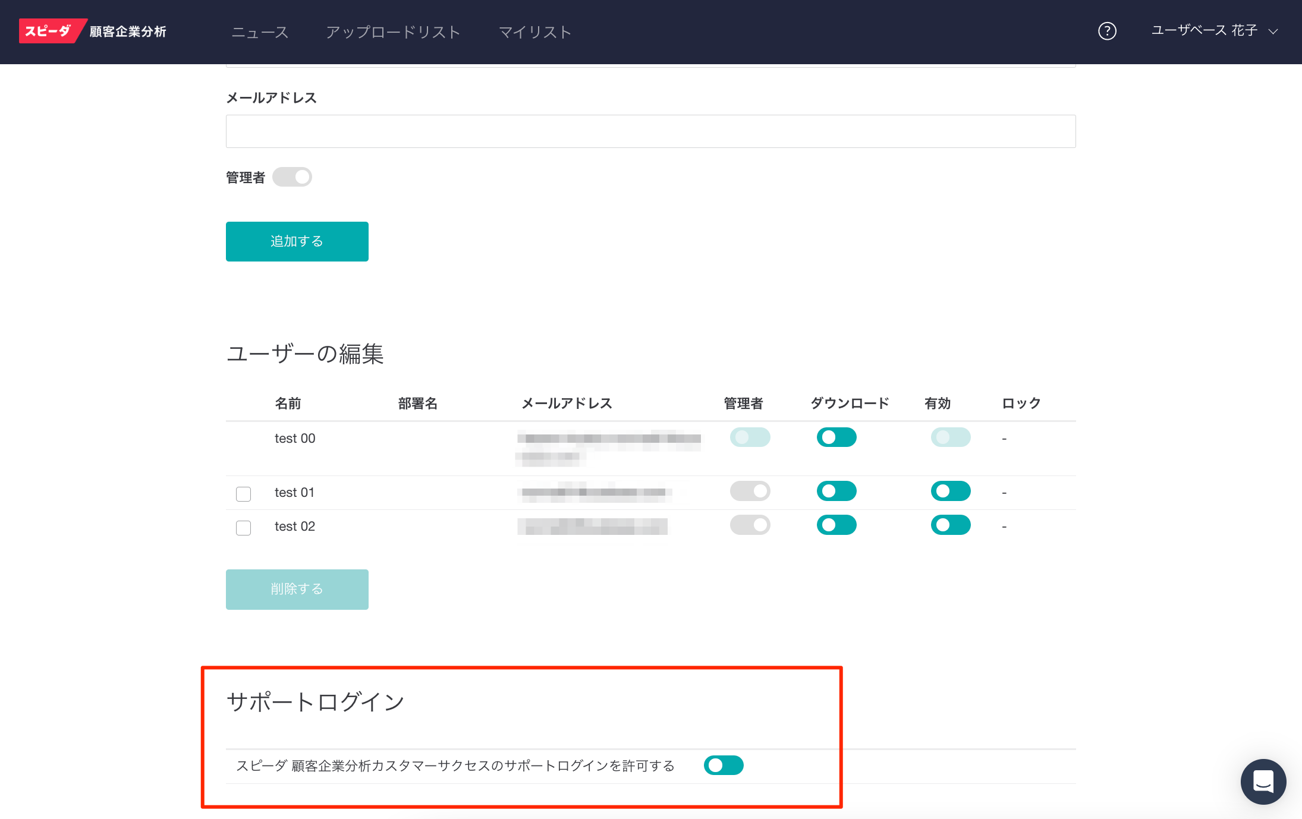Turn off test 02 ダウンロード switch
The height and width of the screenshot is (819, 1302).
click(x=836, y=525)
